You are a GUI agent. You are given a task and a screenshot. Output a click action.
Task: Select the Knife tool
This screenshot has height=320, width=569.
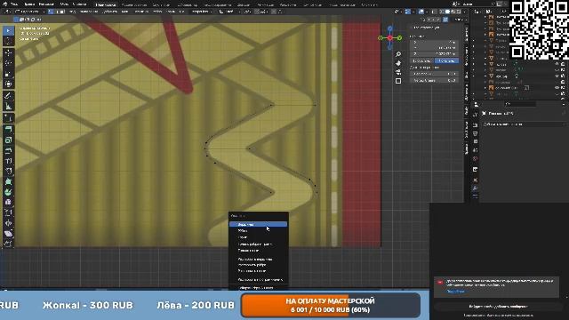8,172
